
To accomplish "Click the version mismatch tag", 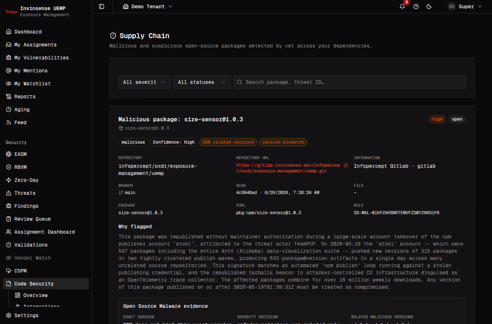I will (x=283, y=142).
